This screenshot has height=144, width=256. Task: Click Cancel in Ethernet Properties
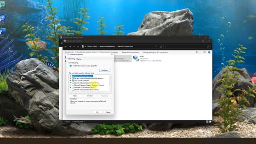point(108,112)
